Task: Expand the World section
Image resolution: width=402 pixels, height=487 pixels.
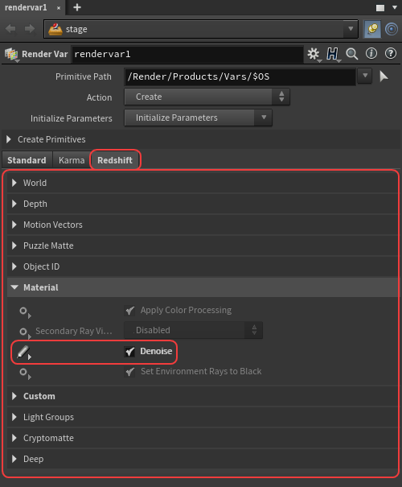Action: click(x=203, y=183)
